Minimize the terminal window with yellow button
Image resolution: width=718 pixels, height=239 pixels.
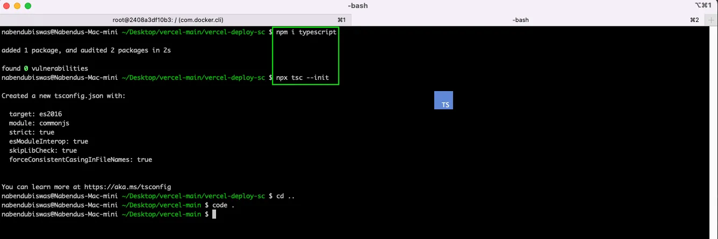pyautogui.click(x=17, y=6)
